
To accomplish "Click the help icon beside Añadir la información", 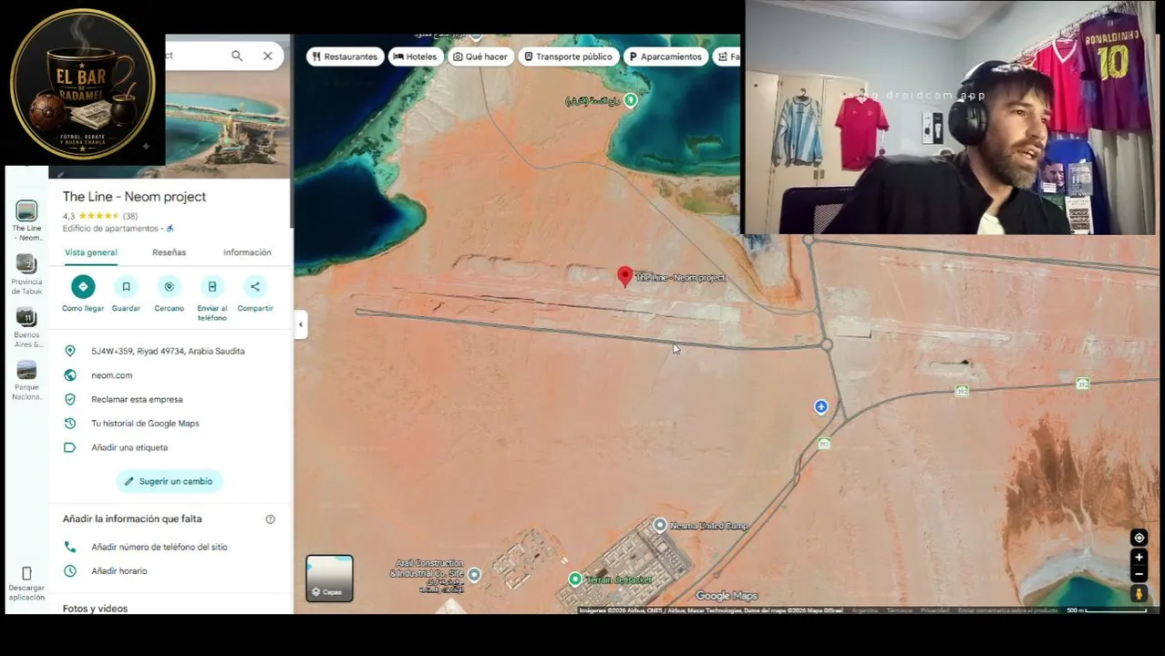I will click(x=270, y=519).
